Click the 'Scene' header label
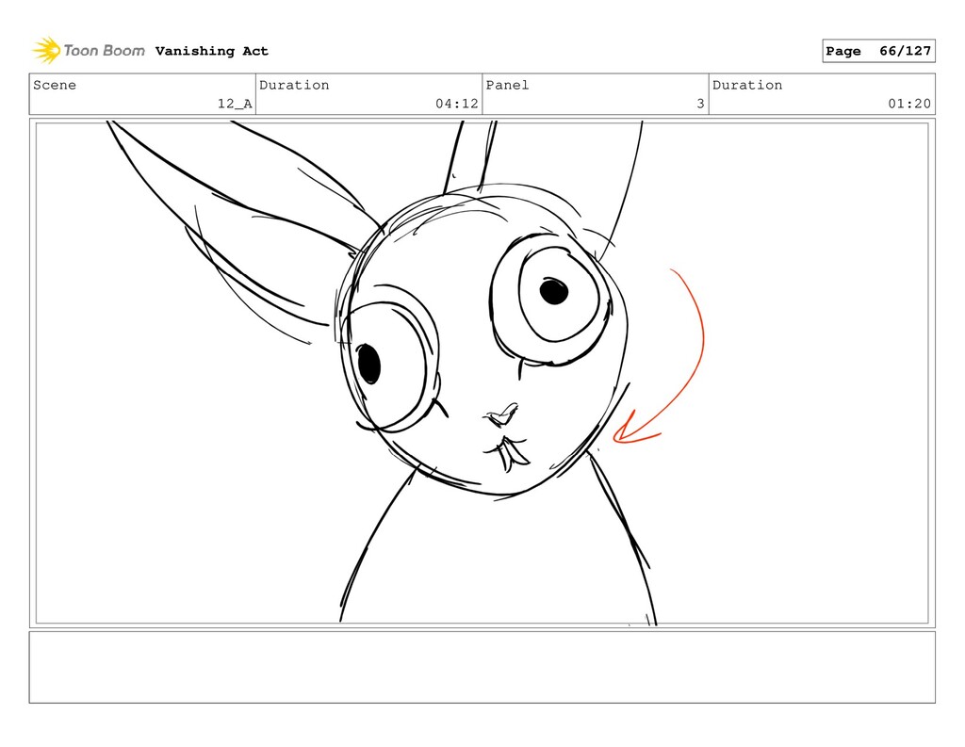Image resolution: width=965 pixels, height=747 pixels. pyautogui.click(x=55, y=85)
